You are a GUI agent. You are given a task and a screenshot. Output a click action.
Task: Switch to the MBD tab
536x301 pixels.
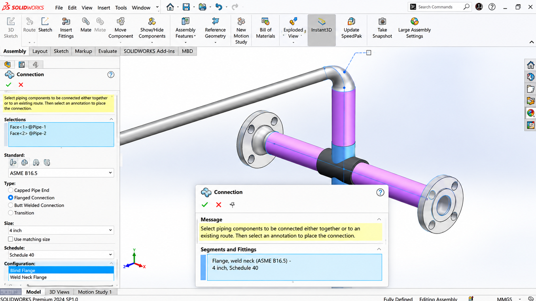[x=187, y=51]
